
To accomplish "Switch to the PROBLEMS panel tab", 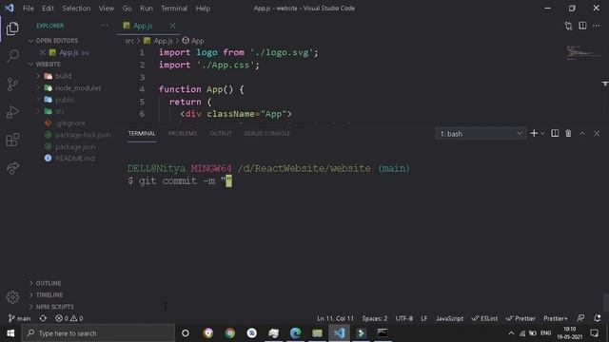I will click(183, 133).
